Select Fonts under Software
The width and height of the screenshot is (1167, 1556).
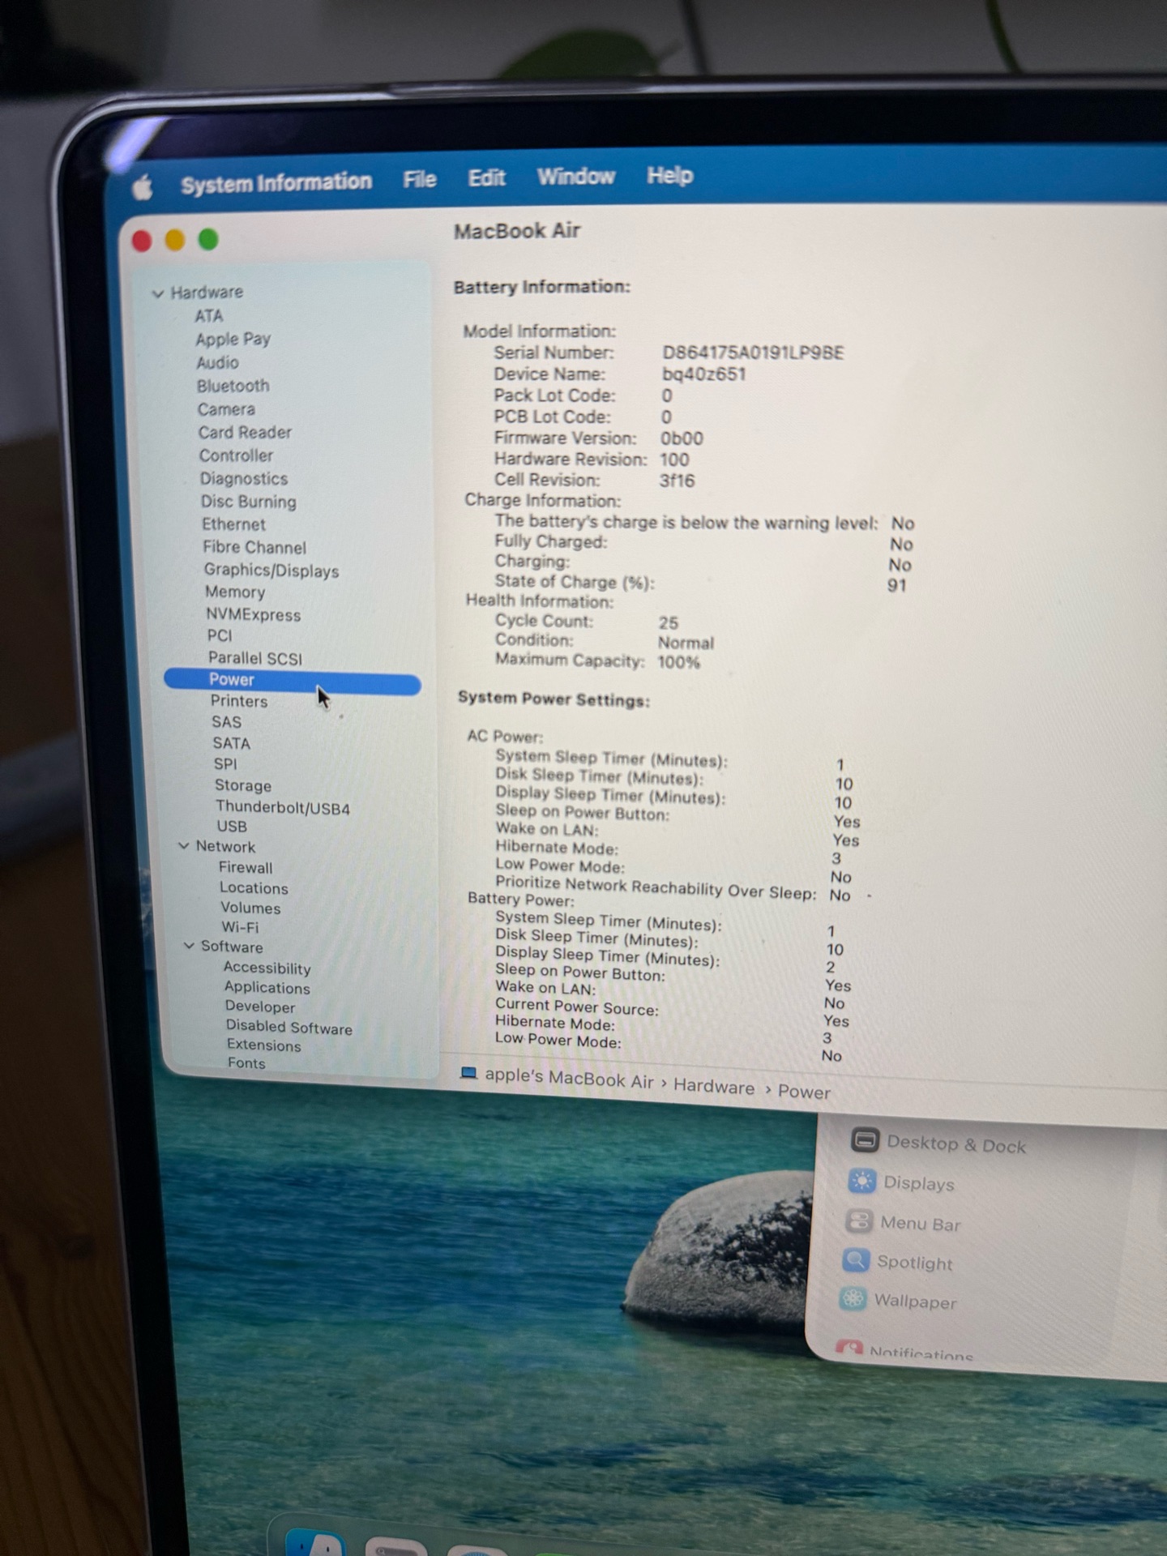(246, 1063)
